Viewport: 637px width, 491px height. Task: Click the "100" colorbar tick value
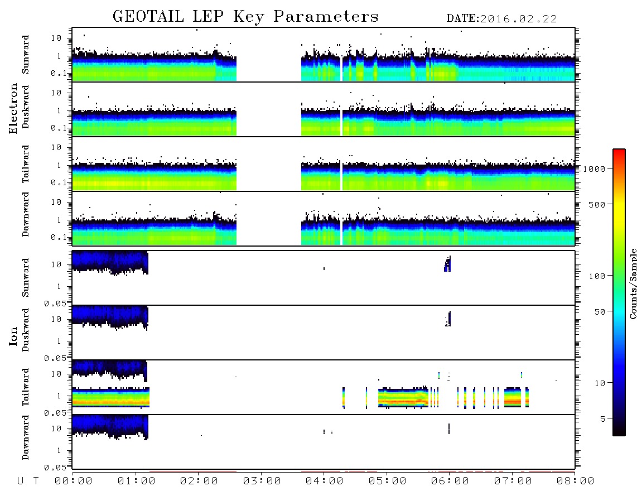pos(597,276)
